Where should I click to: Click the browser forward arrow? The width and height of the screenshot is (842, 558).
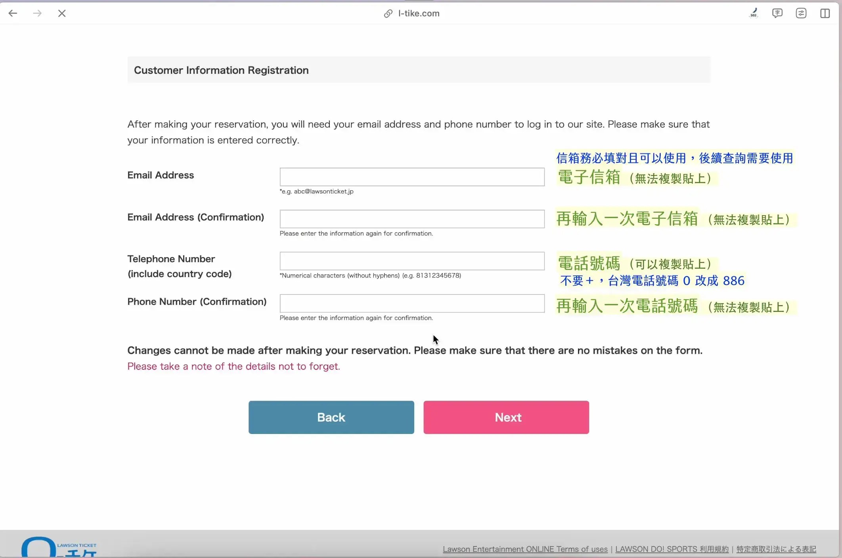37,13
